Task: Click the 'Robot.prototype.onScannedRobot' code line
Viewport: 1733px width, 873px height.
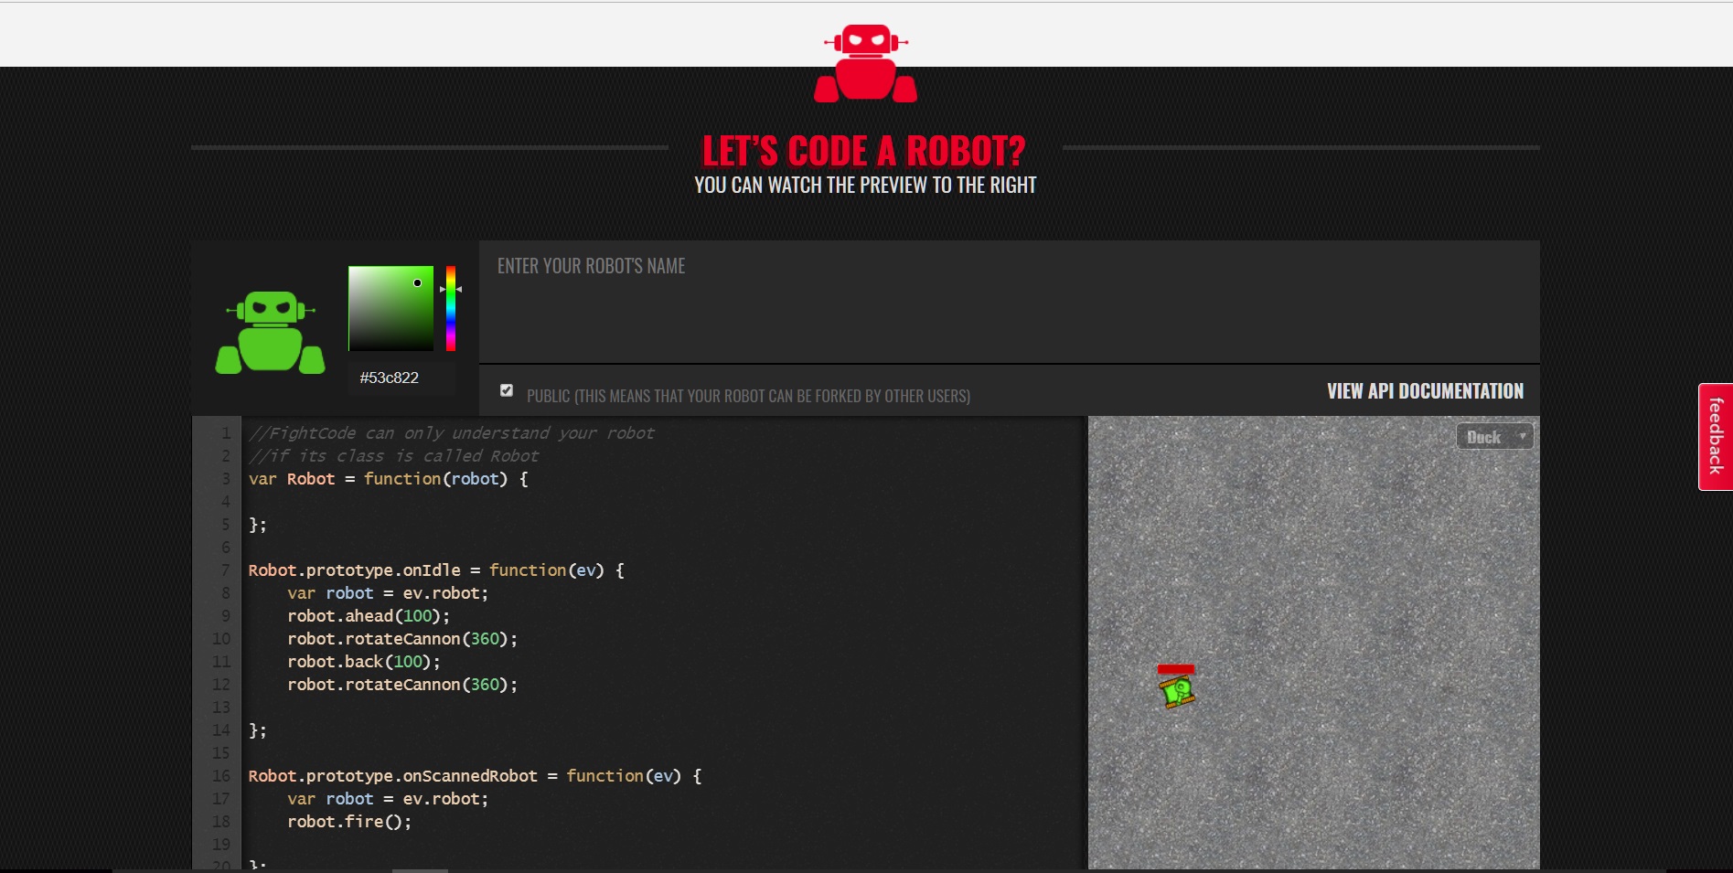Action: pyautogui.click(x=475, y=776)
